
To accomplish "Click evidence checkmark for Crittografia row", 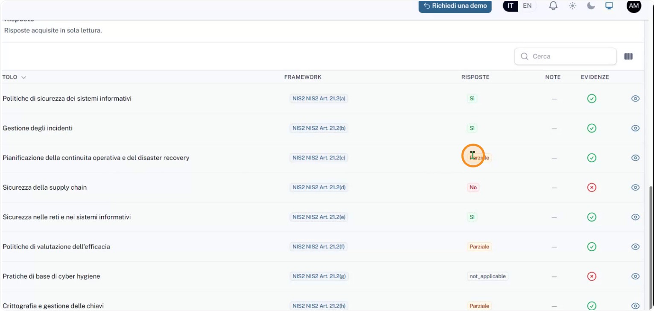I will tap(592, 306).
